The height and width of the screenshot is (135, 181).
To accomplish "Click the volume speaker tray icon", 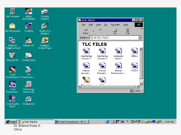I will pyautogui.click(x=142, y=122).
